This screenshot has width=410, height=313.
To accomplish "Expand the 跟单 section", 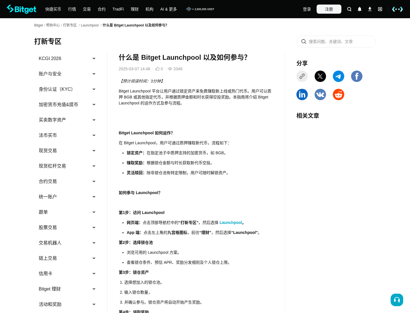I will pos(67,212).
